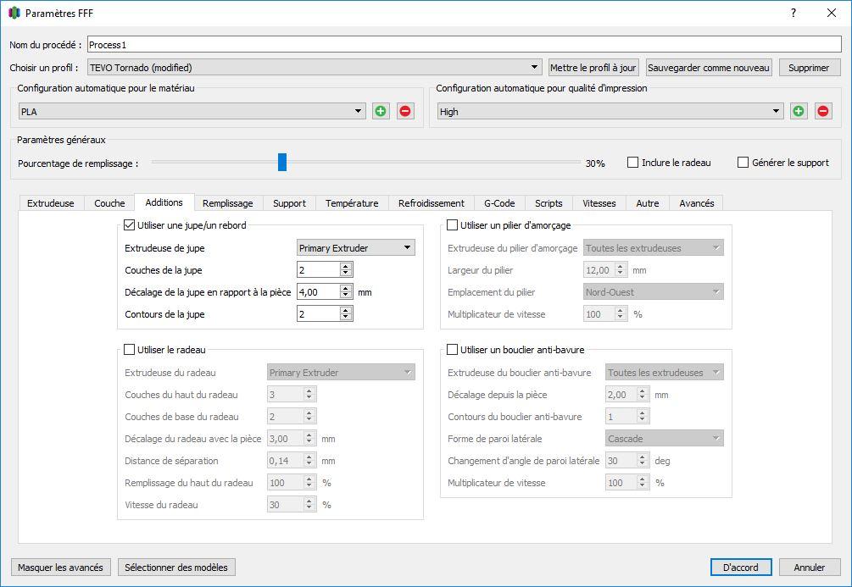The image size is (852, 587).
Task: Select the Additions tab
Action: pyautogui.click(x=164, y=202)
